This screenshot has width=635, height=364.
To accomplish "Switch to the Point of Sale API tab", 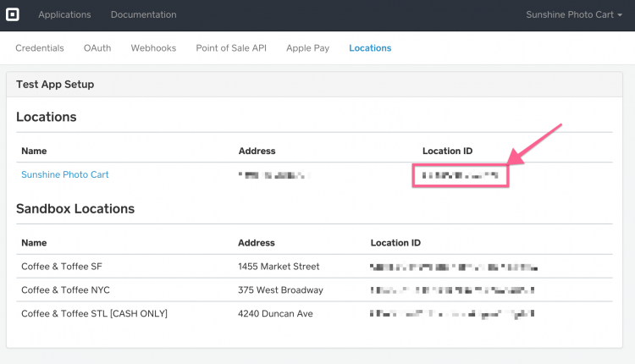I will coord(231,48).
